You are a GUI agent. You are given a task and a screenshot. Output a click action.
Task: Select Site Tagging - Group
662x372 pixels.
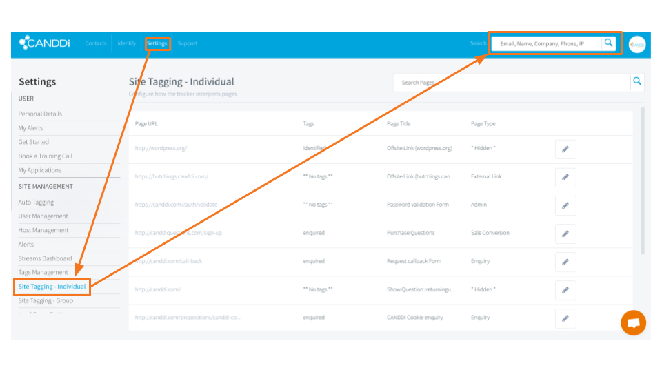(x=46, y=300)
